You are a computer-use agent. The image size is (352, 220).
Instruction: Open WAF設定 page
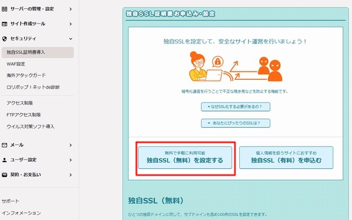click(x=16, y=64)
